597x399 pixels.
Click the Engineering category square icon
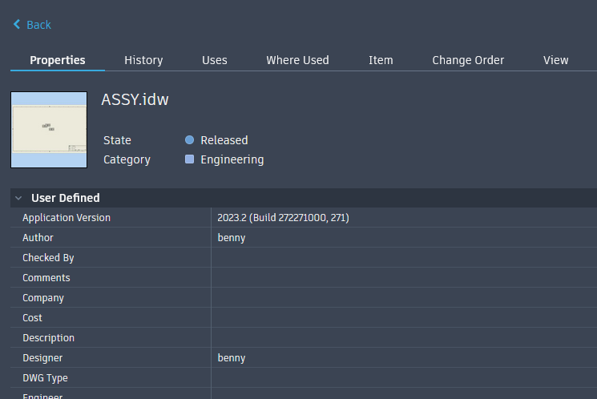coord(189,159)
